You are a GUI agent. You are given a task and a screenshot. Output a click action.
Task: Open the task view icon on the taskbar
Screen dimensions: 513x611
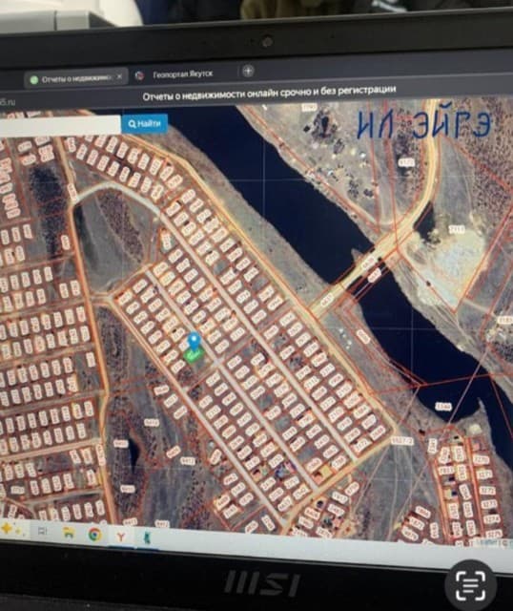pos(42,531)
